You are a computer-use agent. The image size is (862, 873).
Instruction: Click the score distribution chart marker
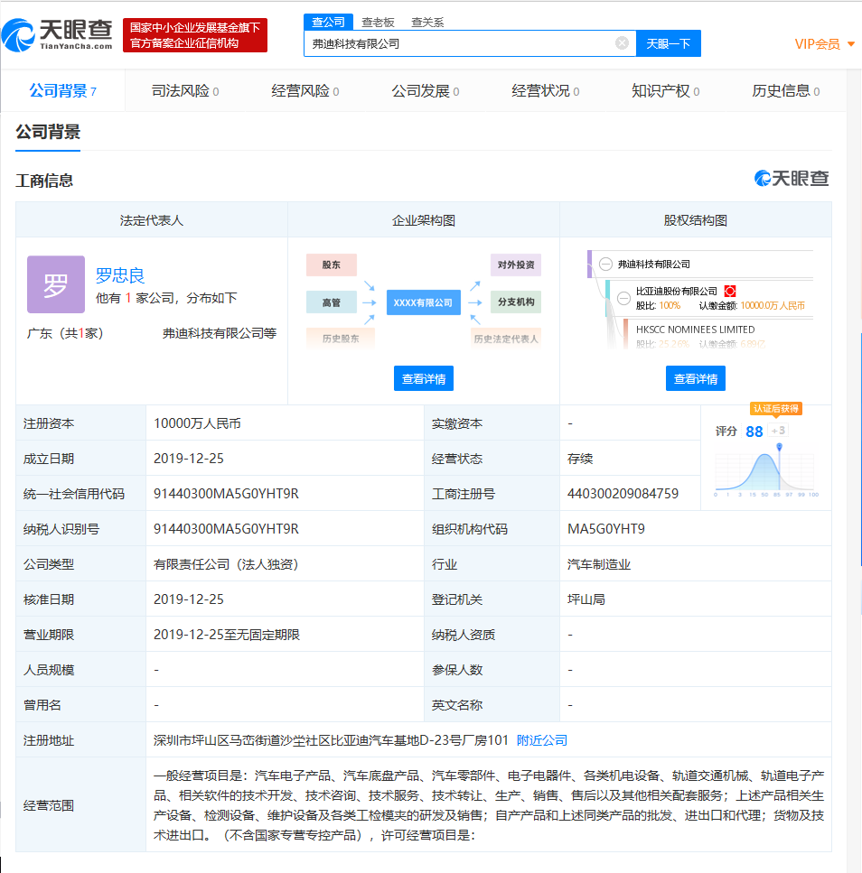click(780, 447)
